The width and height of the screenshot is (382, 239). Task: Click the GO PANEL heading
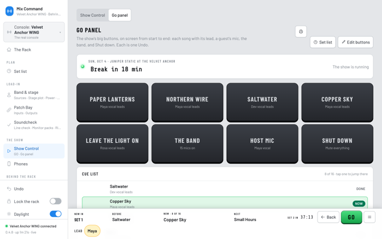click(x=89, y=30)
